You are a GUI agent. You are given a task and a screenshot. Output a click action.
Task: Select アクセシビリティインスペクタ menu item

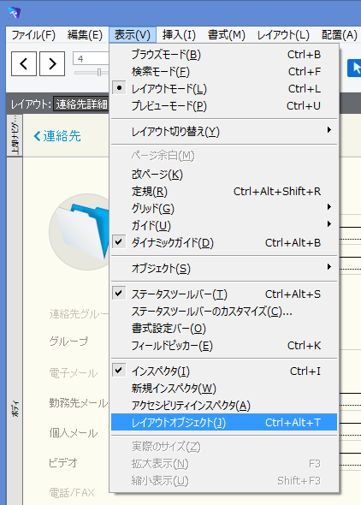[224, 405]
